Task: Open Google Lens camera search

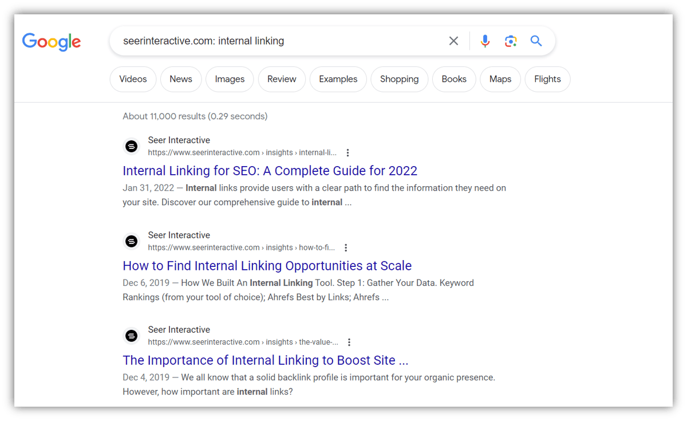Action: [511, 41]
